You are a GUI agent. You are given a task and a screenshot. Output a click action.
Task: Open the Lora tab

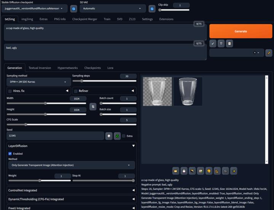(110, 68)
